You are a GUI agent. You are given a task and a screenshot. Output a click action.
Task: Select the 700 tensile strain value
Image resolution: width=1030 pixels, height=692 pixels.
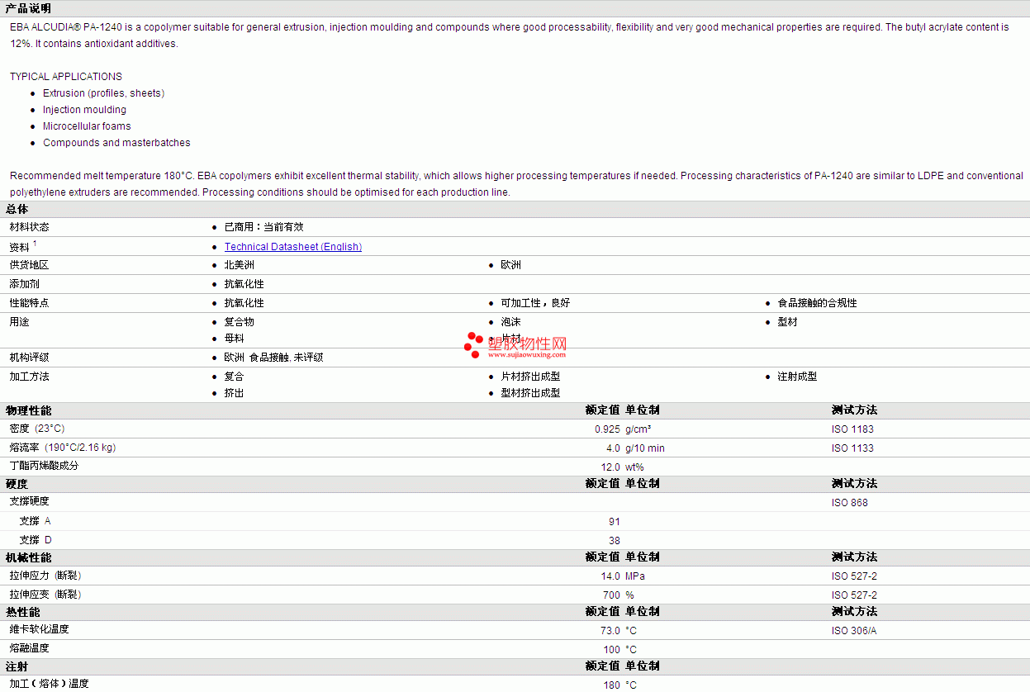(x=611, y=595)
